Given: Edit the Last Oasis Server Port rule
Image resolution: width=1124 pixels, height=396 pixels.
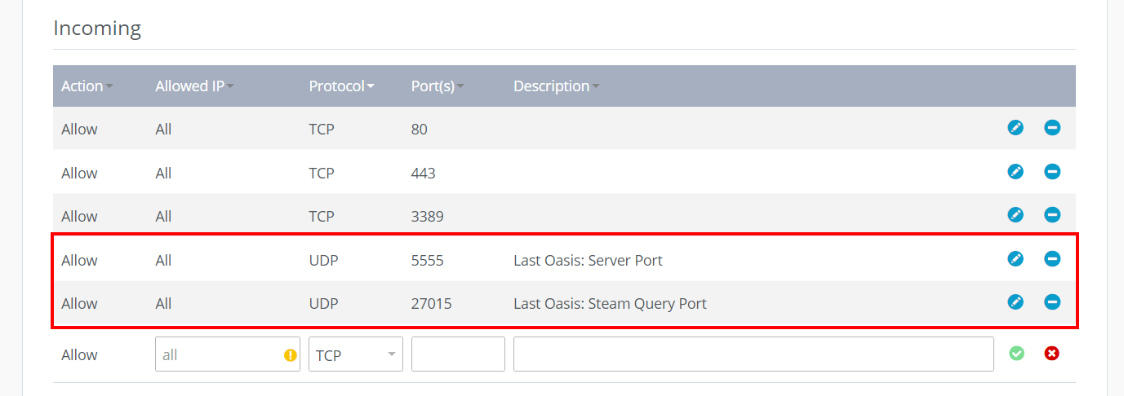Looking at the screenshot, I should (x=1015, y=259).
